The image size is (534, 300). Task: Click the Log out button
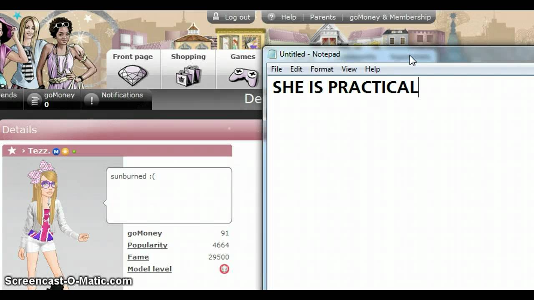(232, 17)
